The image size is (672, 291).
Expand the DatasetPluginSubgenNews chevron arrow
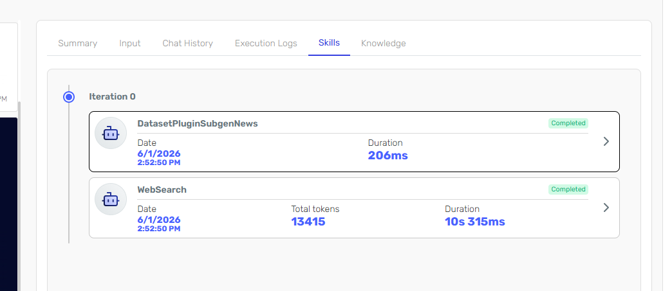click(x=606, y=142)
